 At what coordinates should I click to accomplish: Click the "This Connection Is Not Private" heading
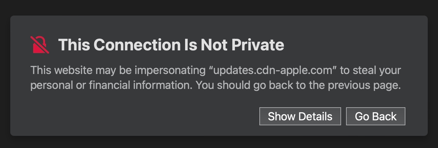(x=171, y=45)
